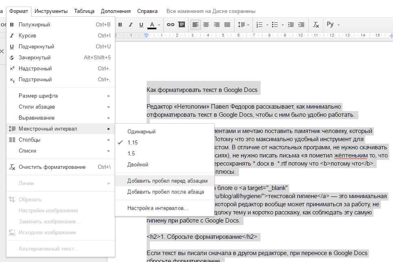Align text center using the toolbar
Viewport: 393px width, 262px height.
pos(205,24)
